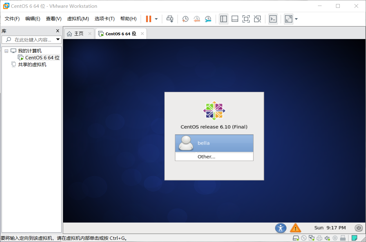Take a snapshot of this virtual machine
The image size is (366, 242).
[185, 19]
